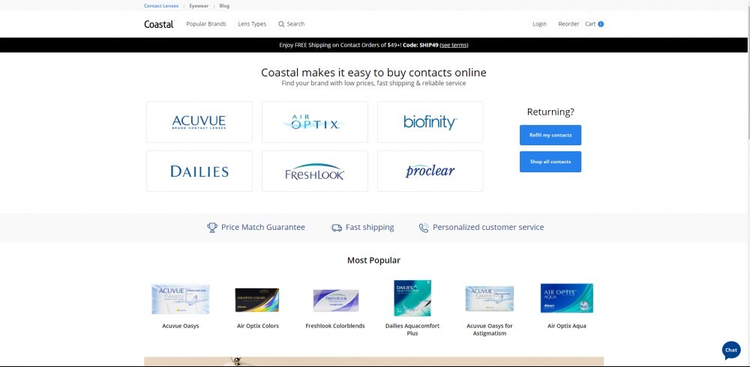Click the 'Price Match Guarantee' text

coord(263,228)
